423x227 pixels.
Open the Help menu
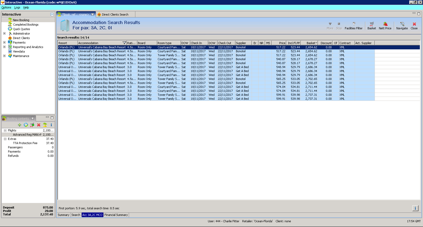[26, 7]
